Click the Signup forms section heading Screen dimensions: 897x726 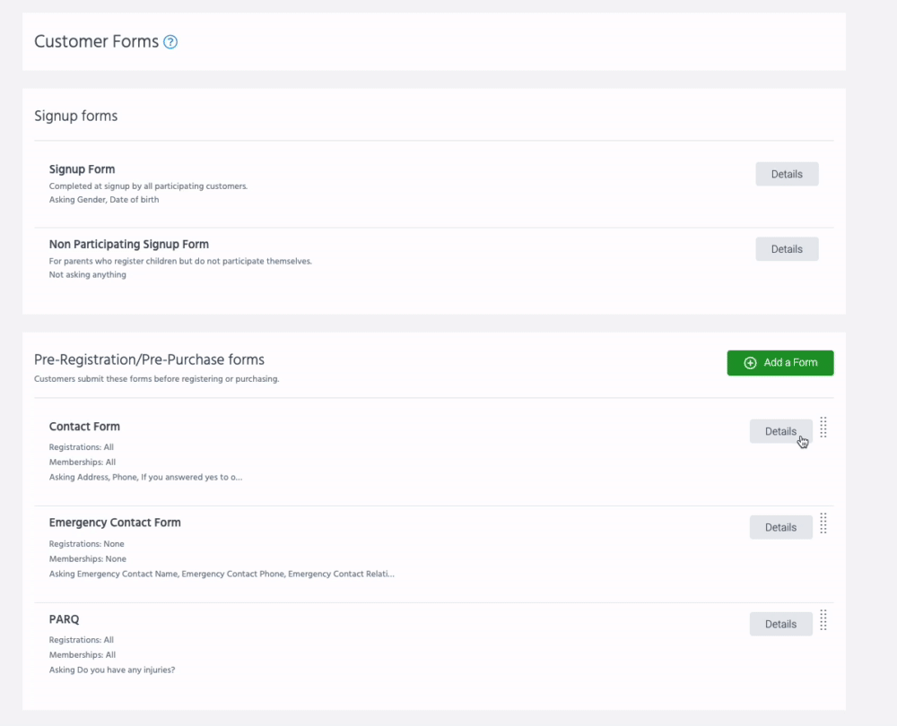75,116
